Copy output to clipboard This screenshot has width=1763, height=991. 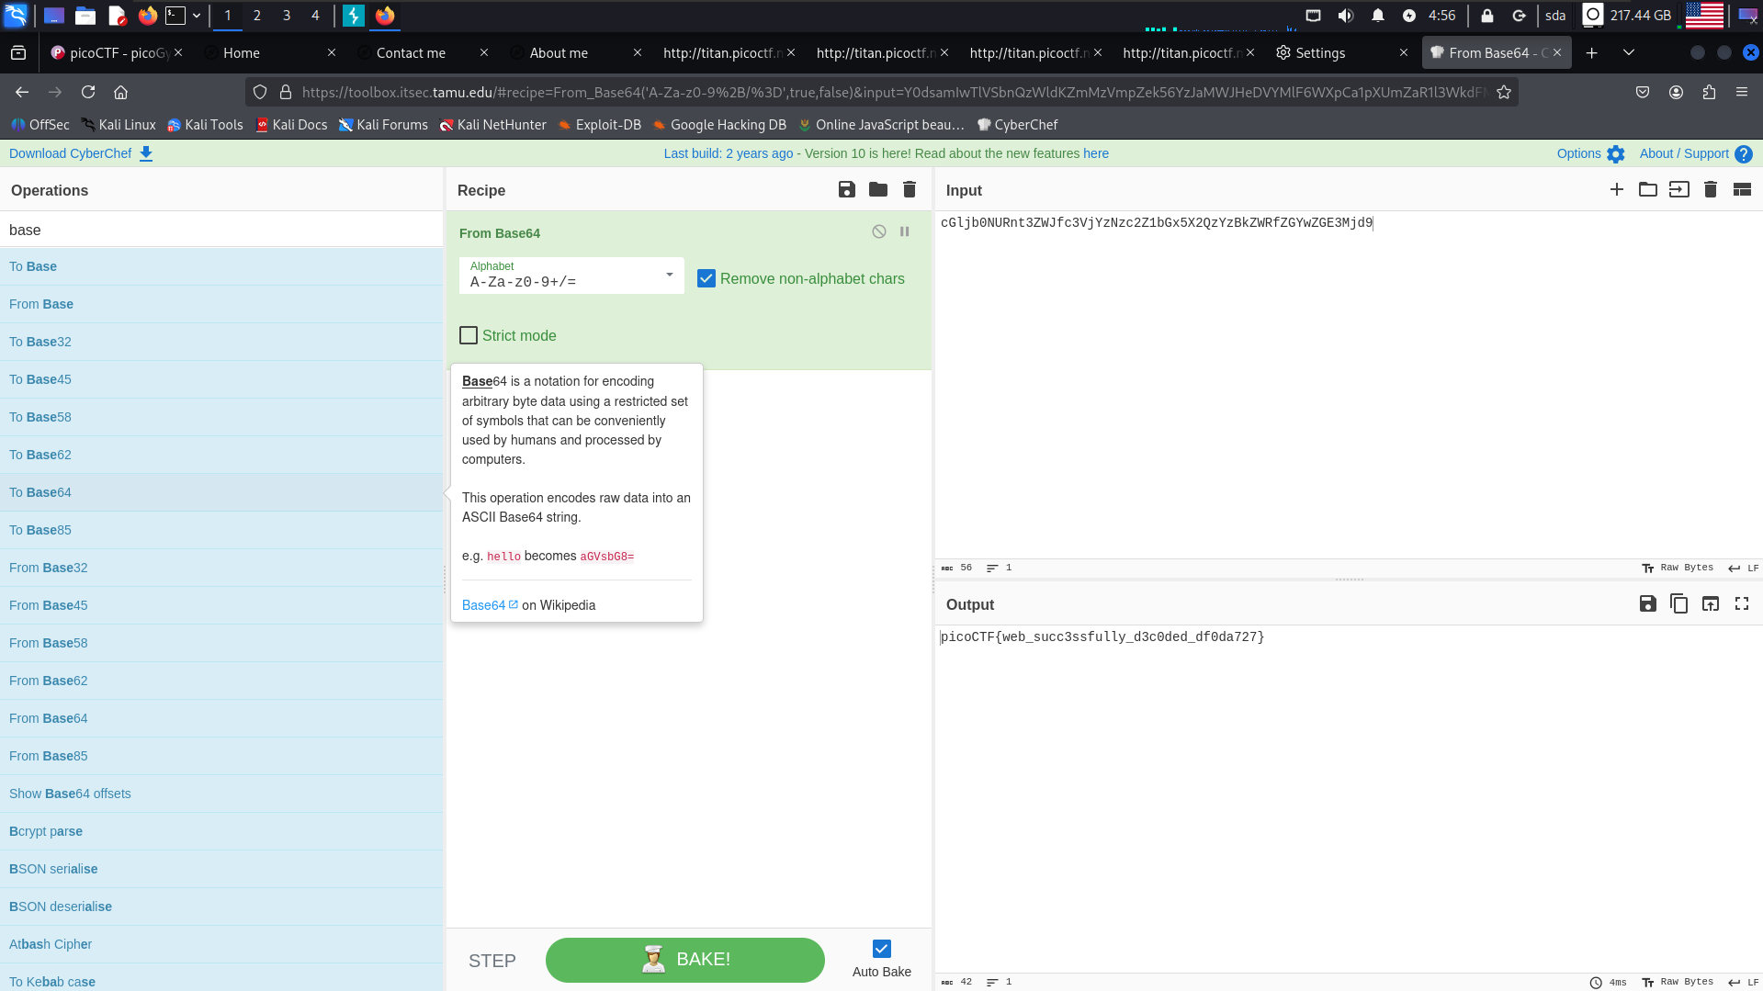click(1678, 603)
